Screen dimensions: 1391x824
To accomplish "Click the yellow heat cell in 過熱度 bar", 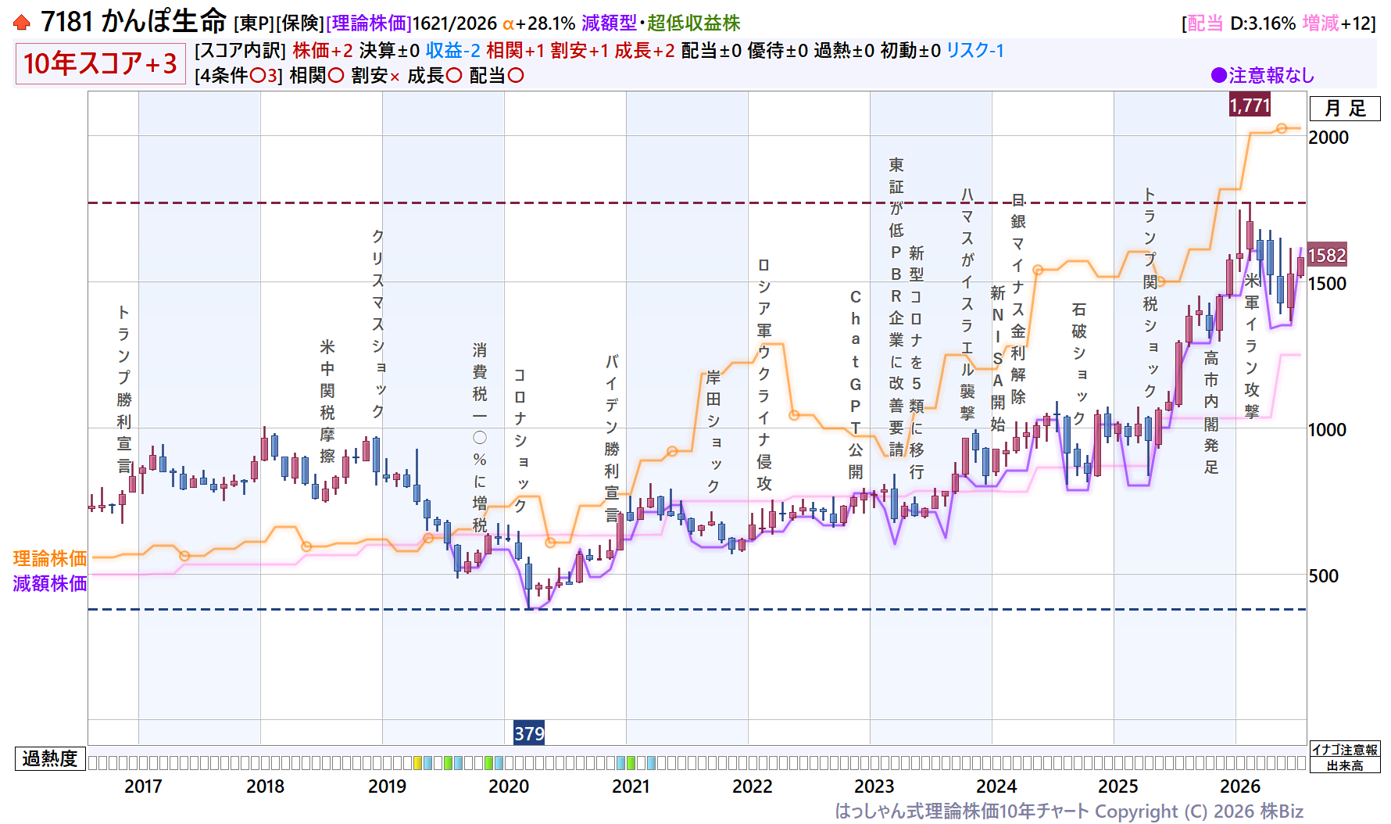I will coord(417,762).
